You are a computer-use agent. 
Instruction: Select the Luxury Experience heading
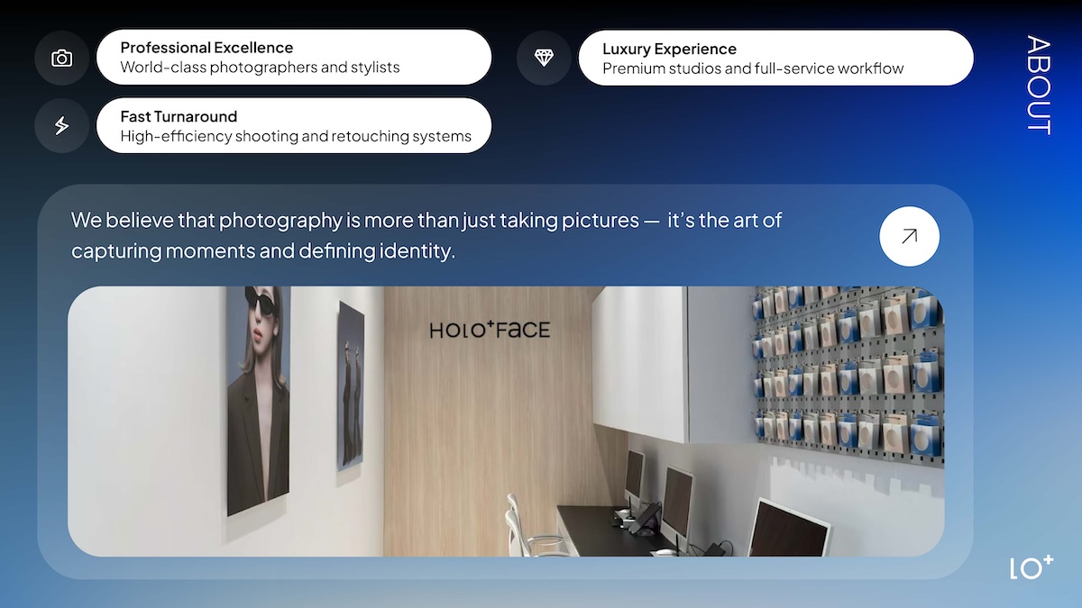pos(669,49)
